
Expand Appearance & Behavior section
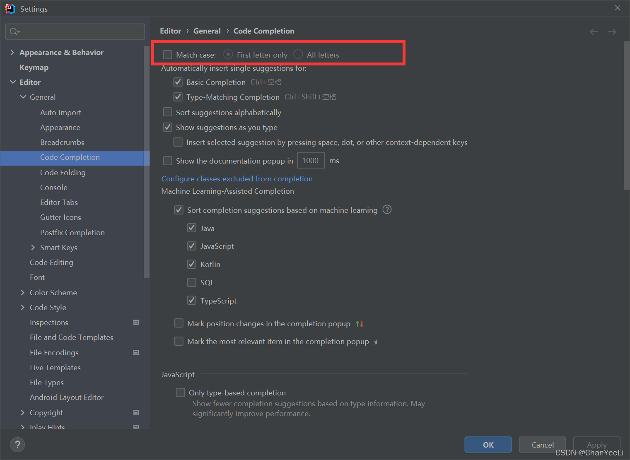click(12, 52)
